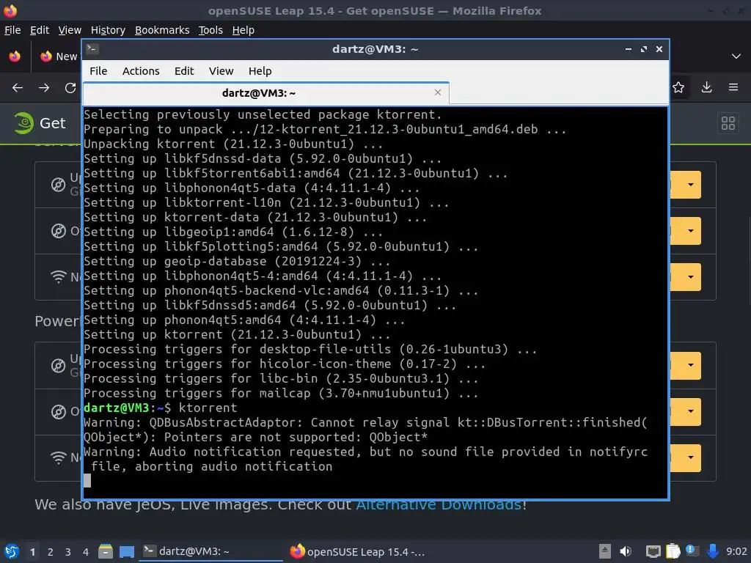Go forward using Firefox's forward arrow
Screen dimensions: 751x563
point(44,88)
